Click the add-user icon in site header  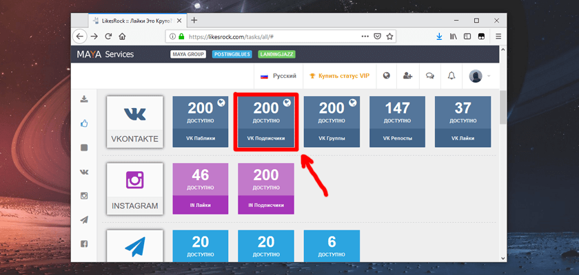point(408,76)
